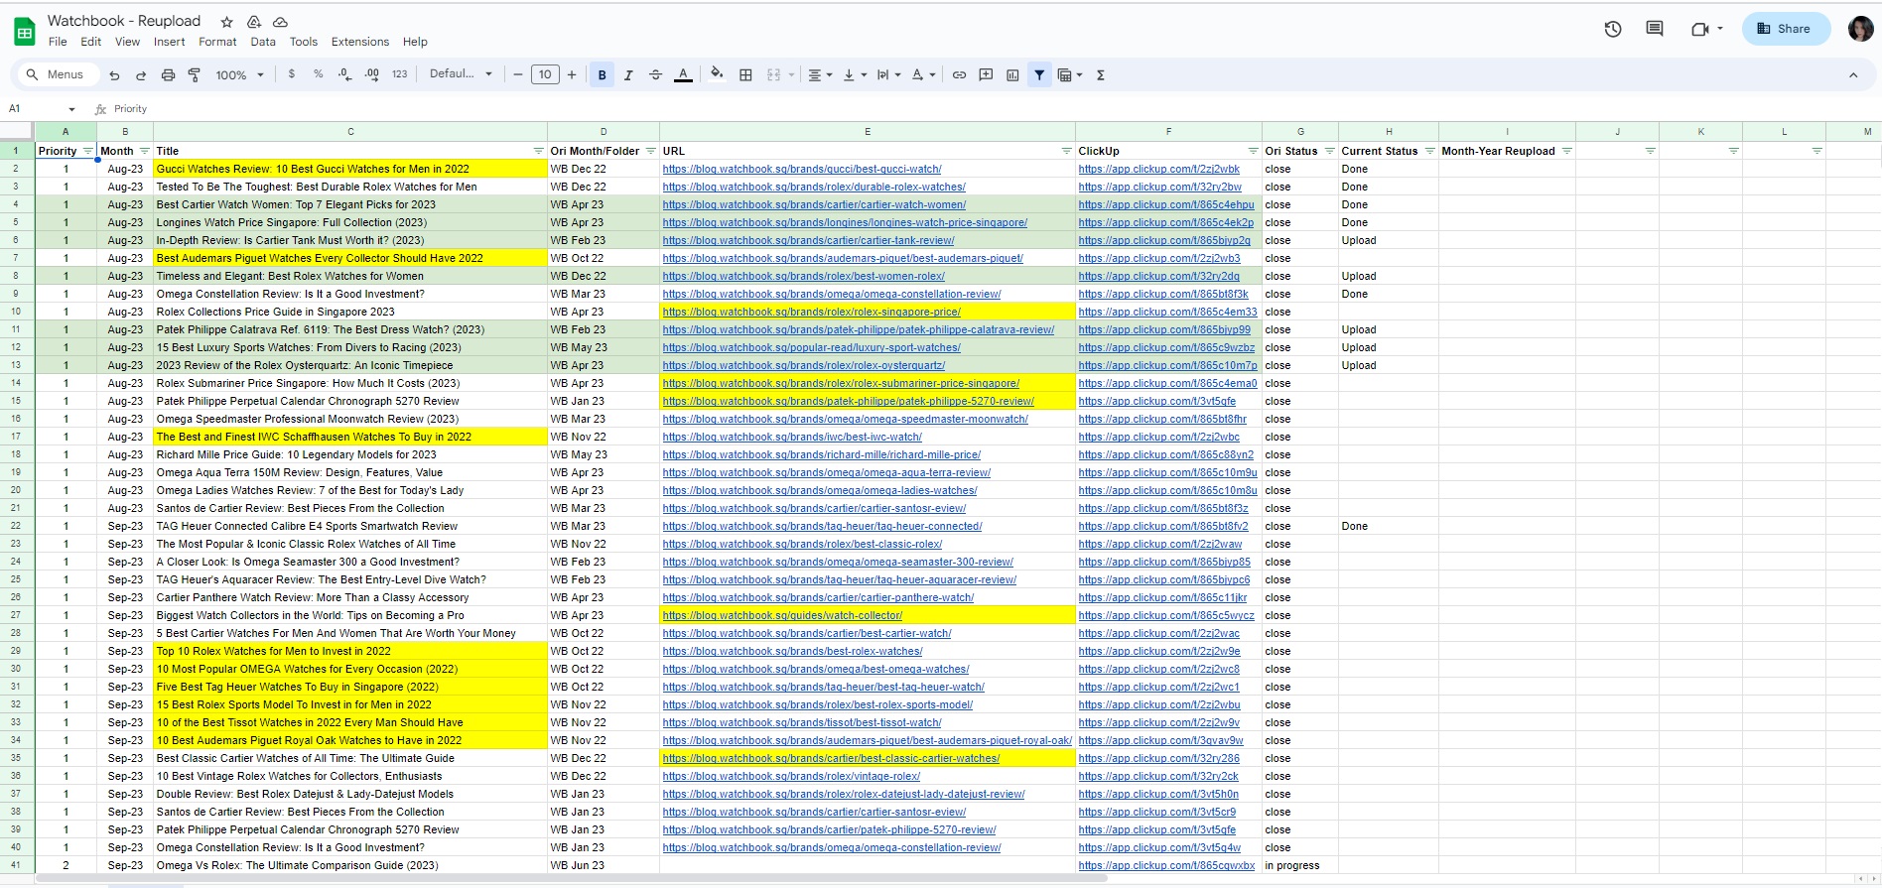Open the Extensions menu
The height and width of the screenshot is (888, 1882).
coord(359,42)
